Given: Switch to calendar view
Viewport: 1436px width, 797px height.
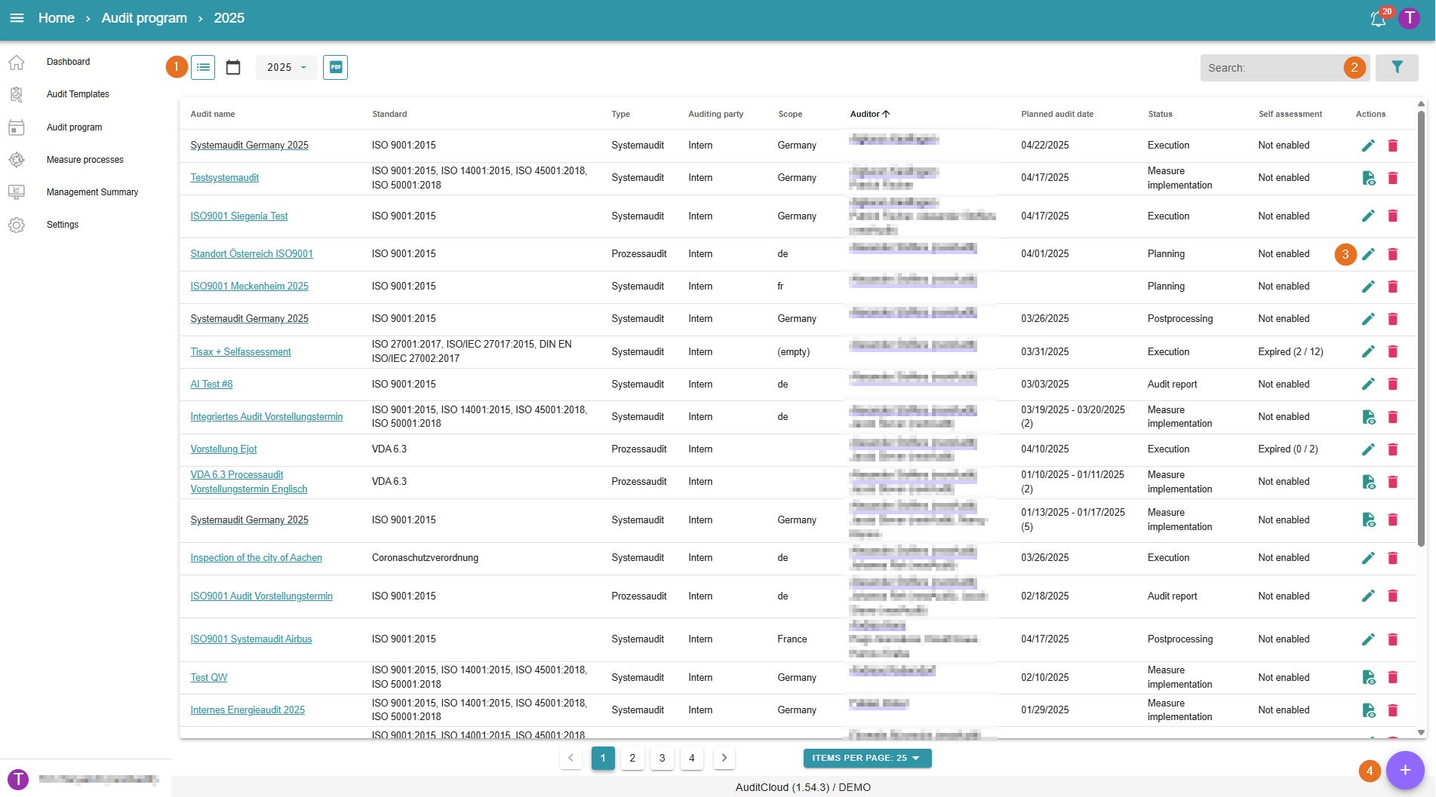Looking at the screenshot, I should point(233,68).
